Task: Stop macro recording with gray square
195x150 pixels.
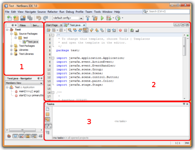Action: (125, 30)
